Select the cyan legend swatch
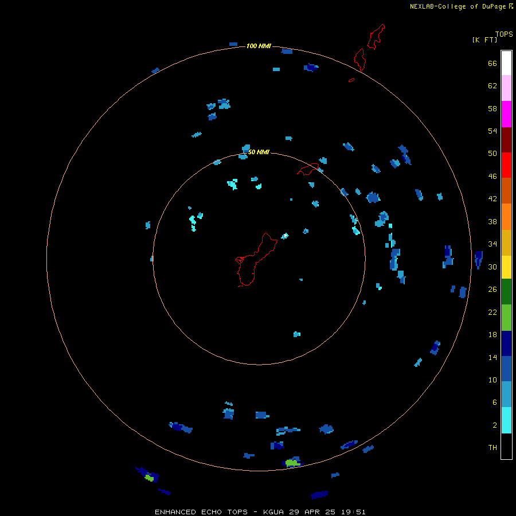This screenshot has height=516, width=516. 506,420
